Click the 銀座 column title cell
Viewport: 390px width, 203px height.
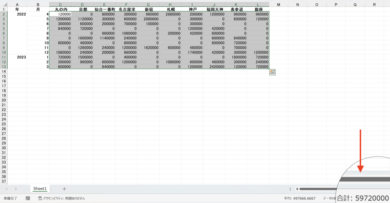pos(258,9)
